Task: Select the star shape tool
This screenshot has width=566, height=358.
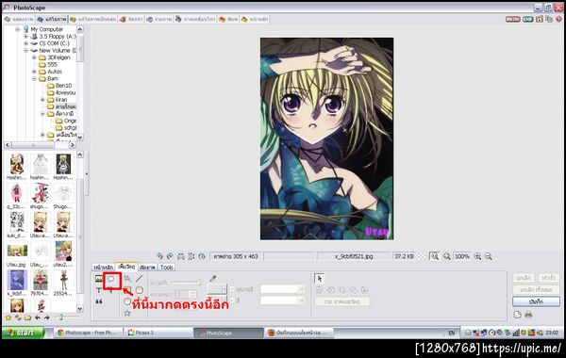Action: [127, 313]
